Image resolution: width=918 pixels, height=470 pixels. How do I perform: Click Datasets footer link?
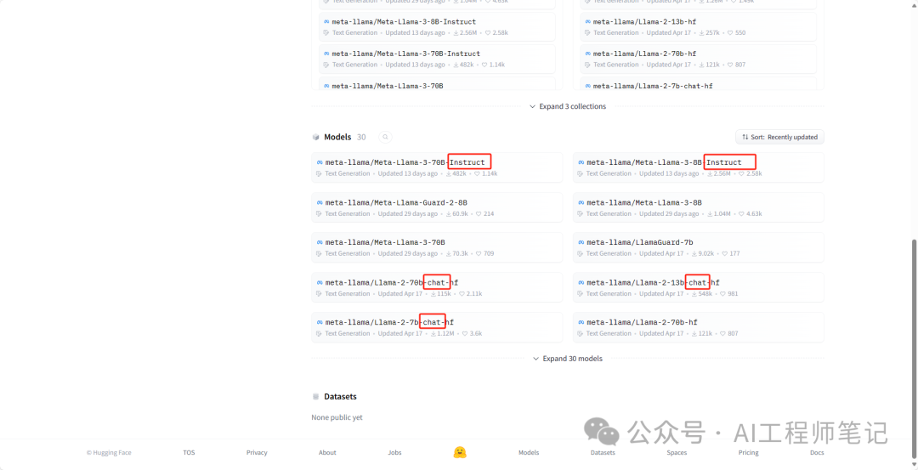tap(603, 452)
